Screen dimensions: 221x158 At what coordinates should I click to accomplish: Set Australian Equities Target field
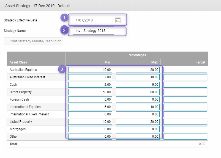point(185,70)
